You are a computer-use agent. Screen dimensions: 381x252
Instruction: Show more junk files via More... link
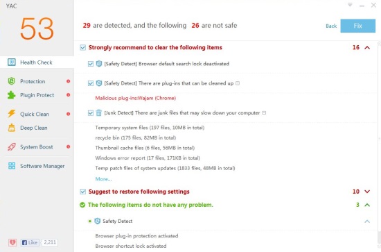click(103, 179)
